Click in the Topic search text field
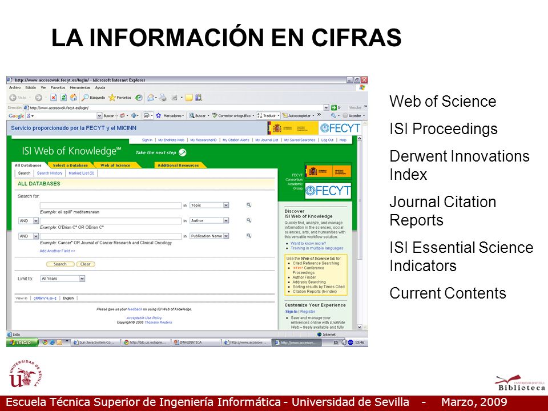 tap(110, 205)
